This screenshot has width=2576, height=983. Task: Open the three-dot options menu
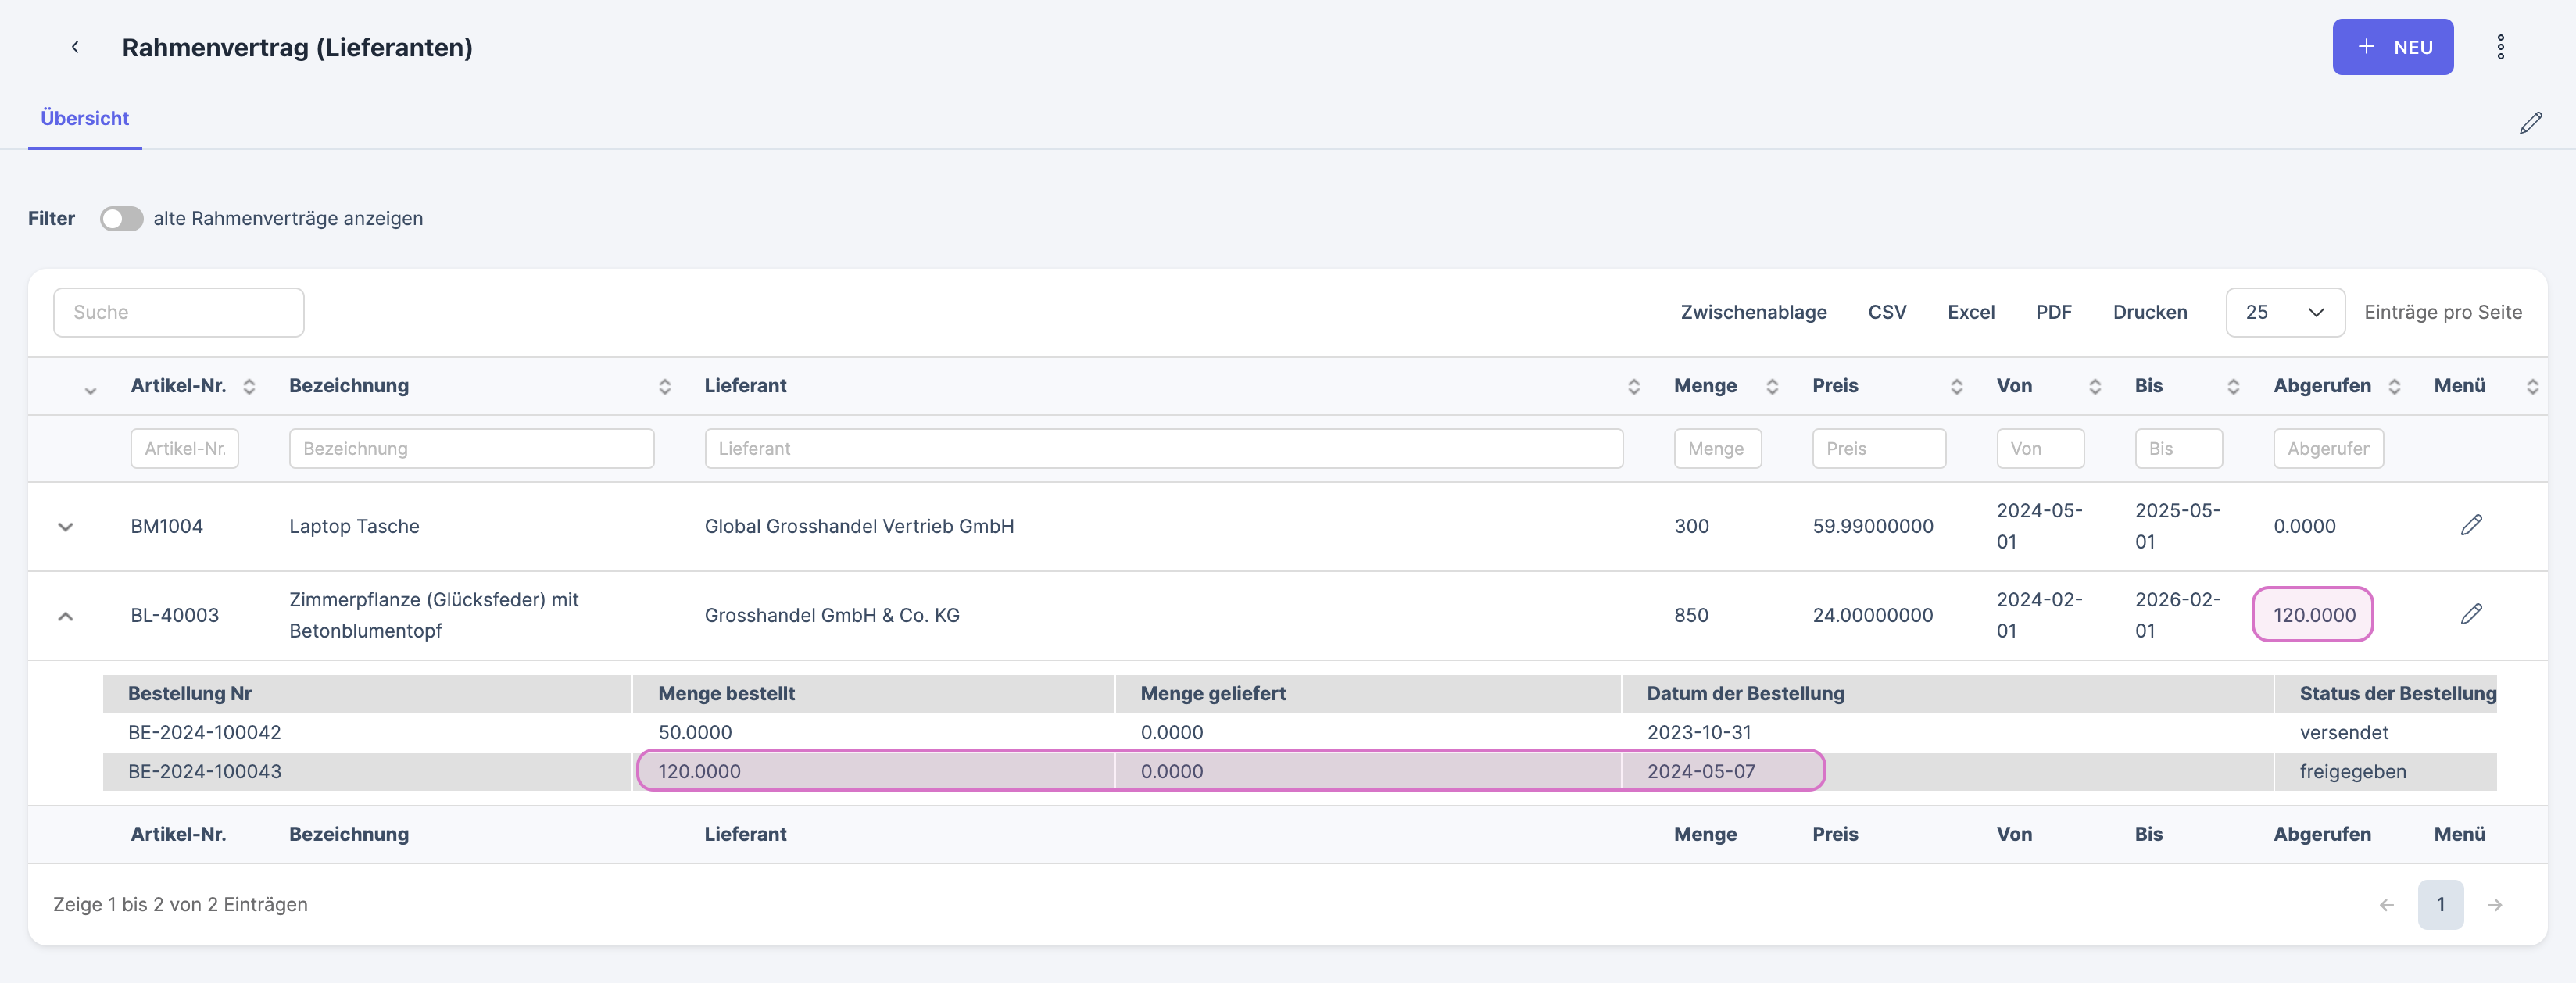[2500, 47]
